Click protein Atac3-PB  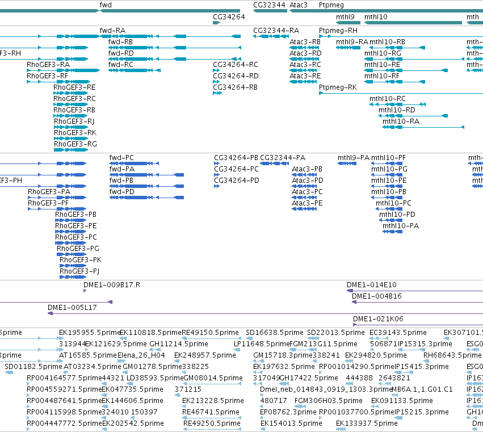tap(307, 169)
